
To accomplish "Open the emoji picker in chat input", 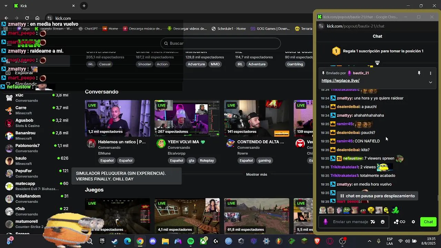I will pos(382,222).
